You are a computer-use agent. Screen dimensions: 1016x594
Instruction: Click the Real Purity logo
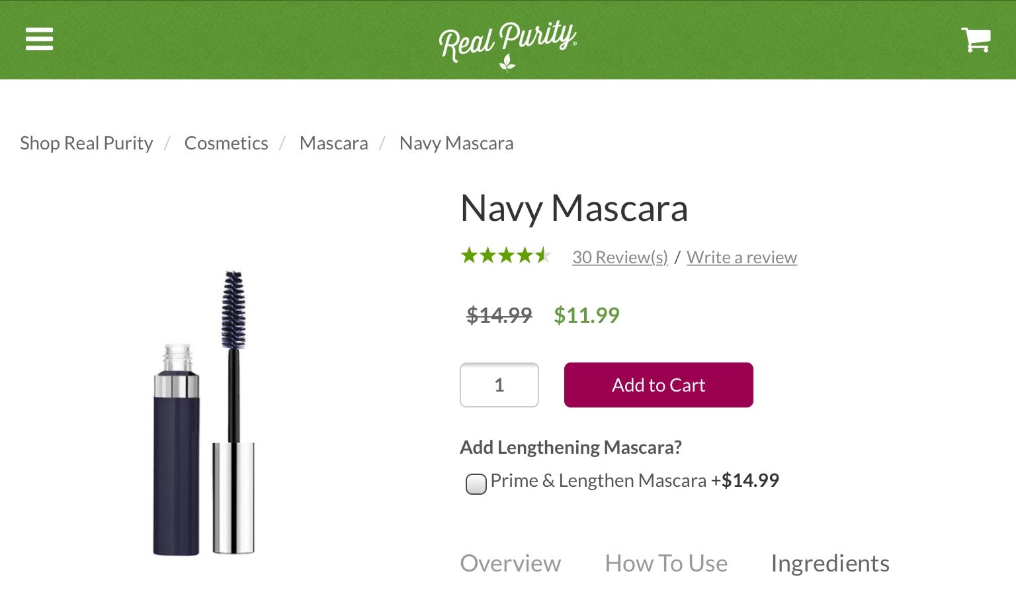(507, 42)
